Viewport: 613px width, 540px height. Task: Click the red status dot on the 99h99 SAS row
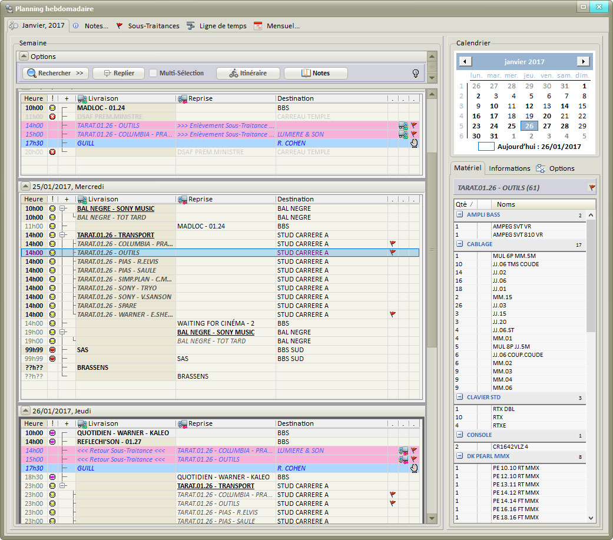click(x=52, y=350)
